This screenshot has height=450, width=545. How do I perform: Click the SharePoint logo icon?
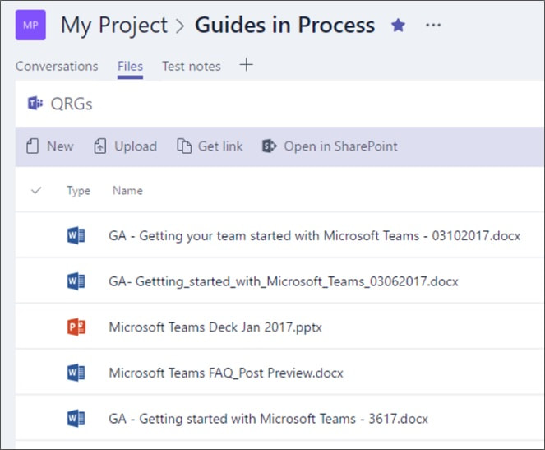269,146
